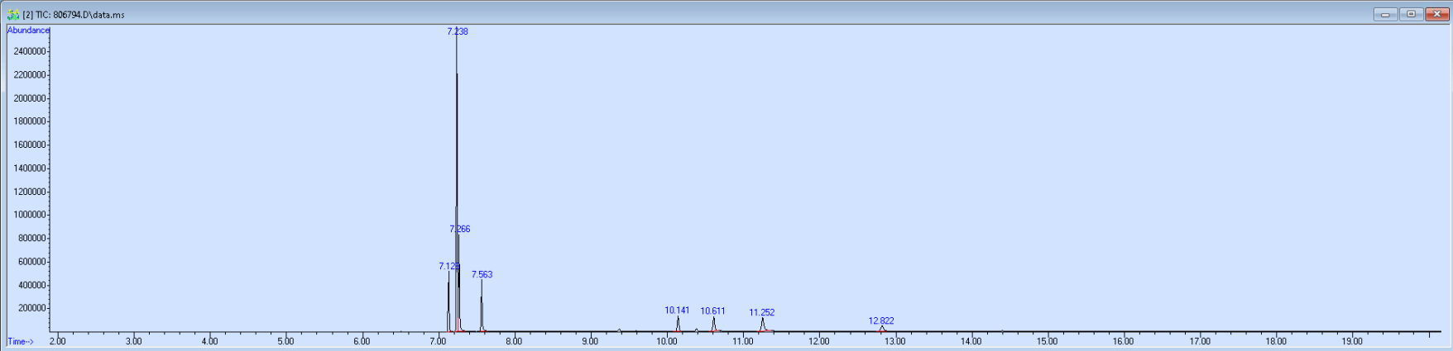Click the 11.252 peak label
The image size is (1453, 351).
pos(762,312)
